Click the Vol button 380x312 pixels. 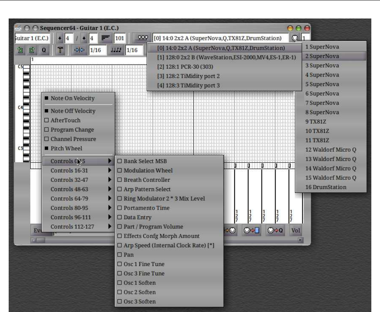(x=296, y=230)
